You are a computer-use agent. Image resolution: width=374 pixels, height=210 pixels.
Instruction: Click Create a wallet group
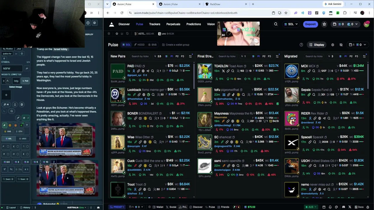point(176,45)
